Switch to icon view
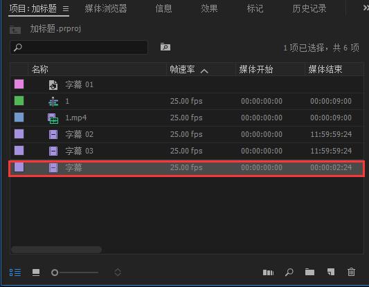Screen dimensions: 369x287 [x=36, y=272]
